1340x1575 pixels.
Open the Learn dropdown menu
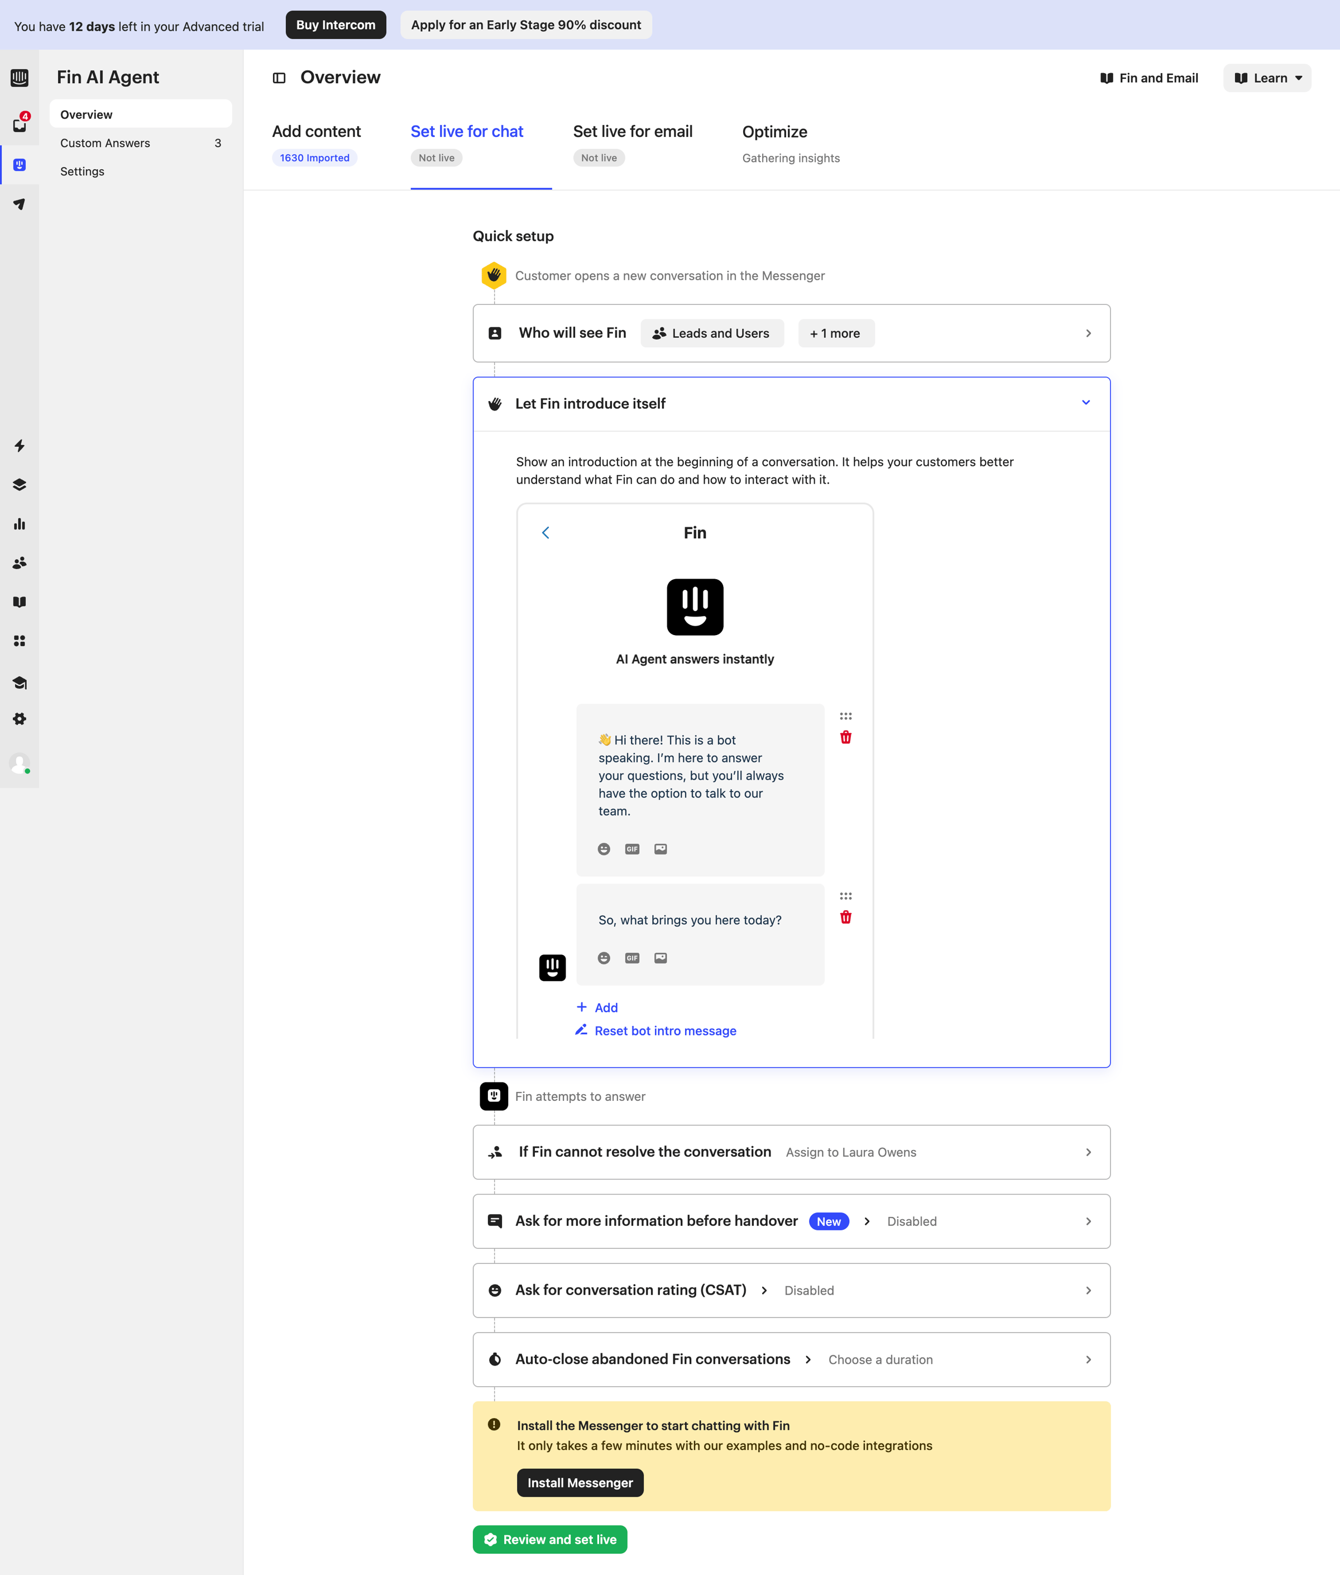click(x=1267, y=78)
